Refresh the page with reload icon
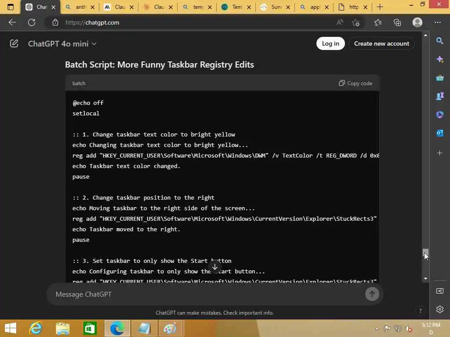 pos(32,22)
